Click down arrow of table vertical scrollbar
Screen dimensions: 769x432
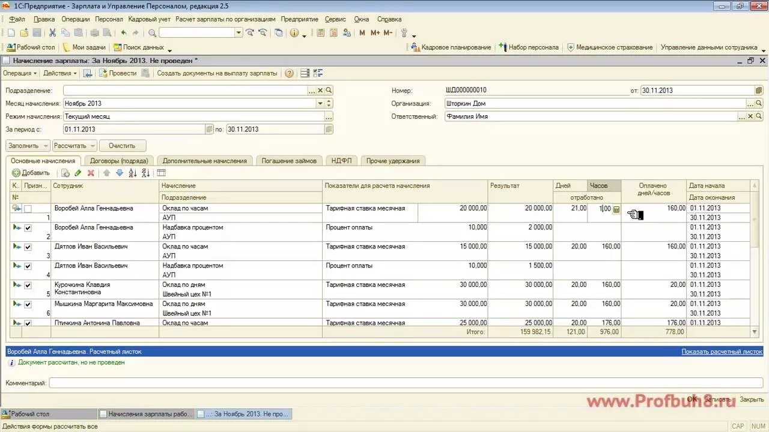[755, 332]
